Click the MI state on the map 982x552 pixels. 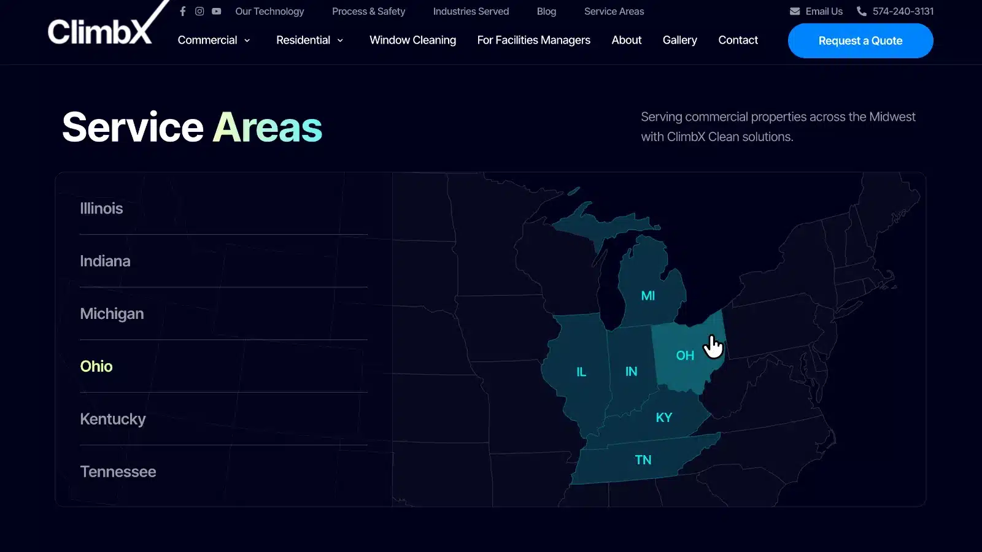click(x=648, y=296)
